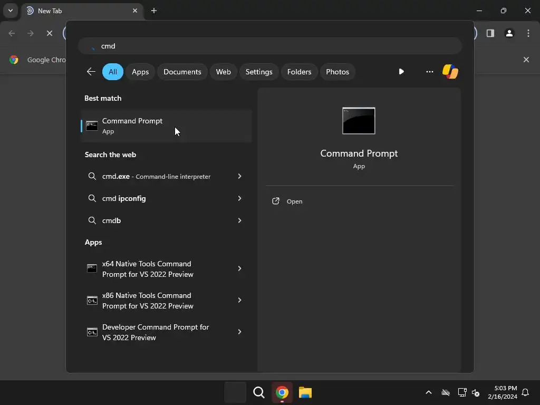Open the search options ellipsis menu
The image size is (540, 405).
[x=429, y=72]
